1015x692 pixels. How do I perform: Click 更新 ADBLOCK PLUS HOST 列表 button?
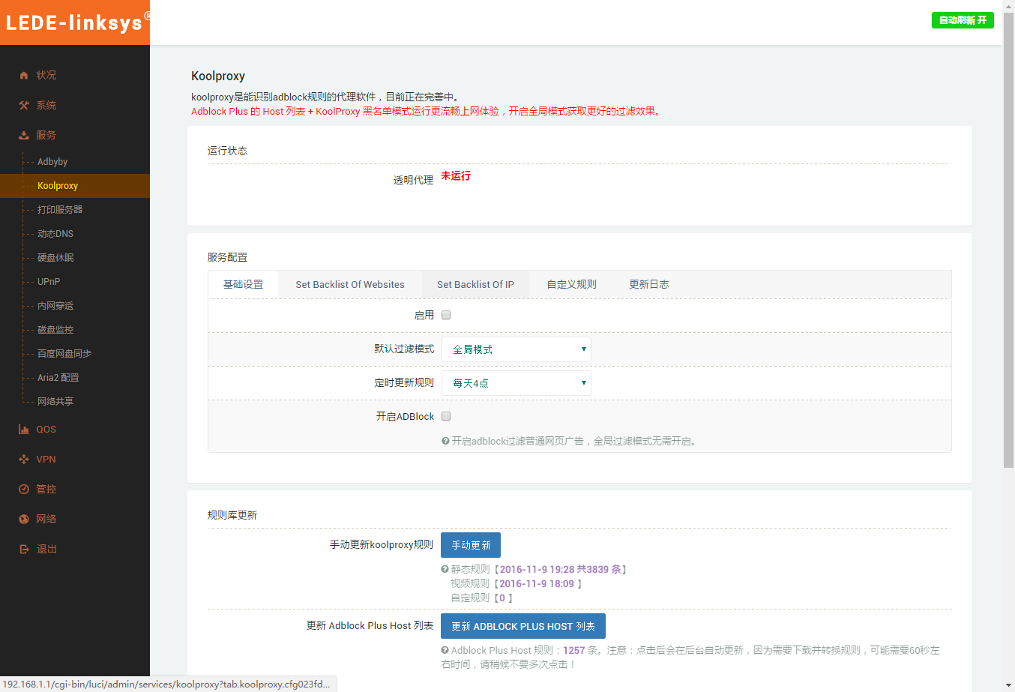[x=522, y=626]
